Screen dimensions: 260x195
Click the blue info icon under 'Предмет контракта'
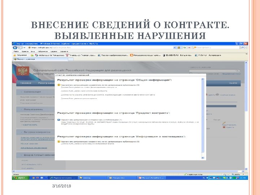[59, 120]
